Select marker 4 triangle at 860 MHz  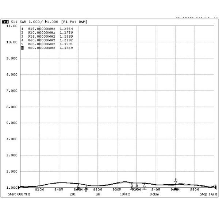click(x=78, y=186)
